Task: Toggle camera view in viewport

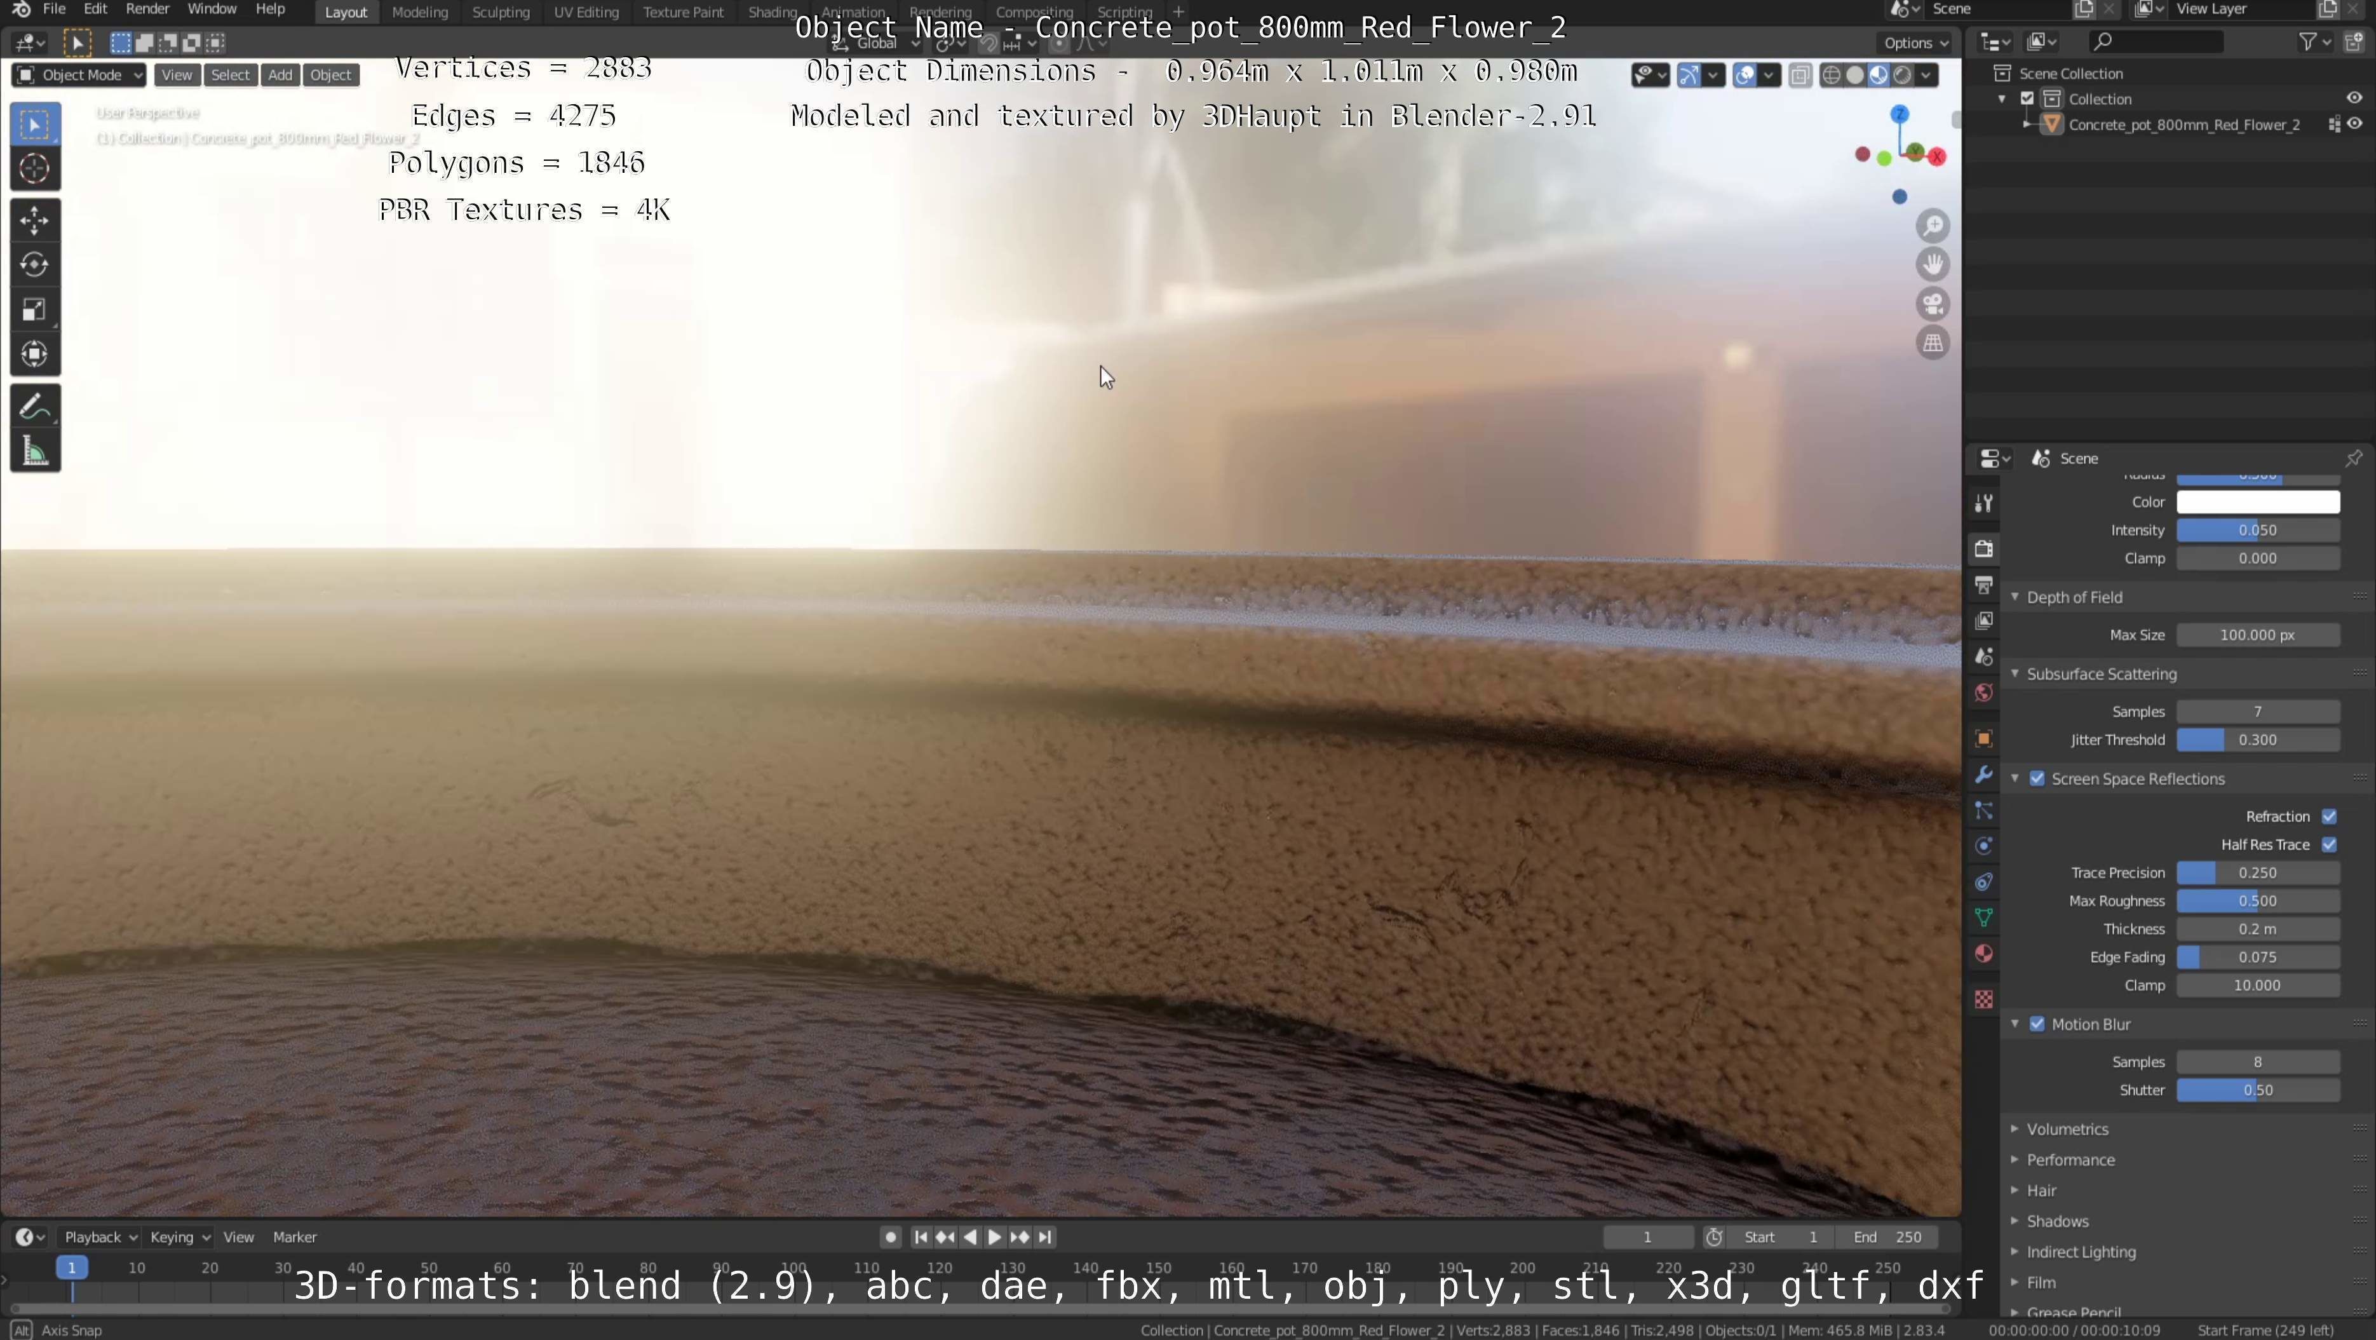Action: tap(1933, 304)
